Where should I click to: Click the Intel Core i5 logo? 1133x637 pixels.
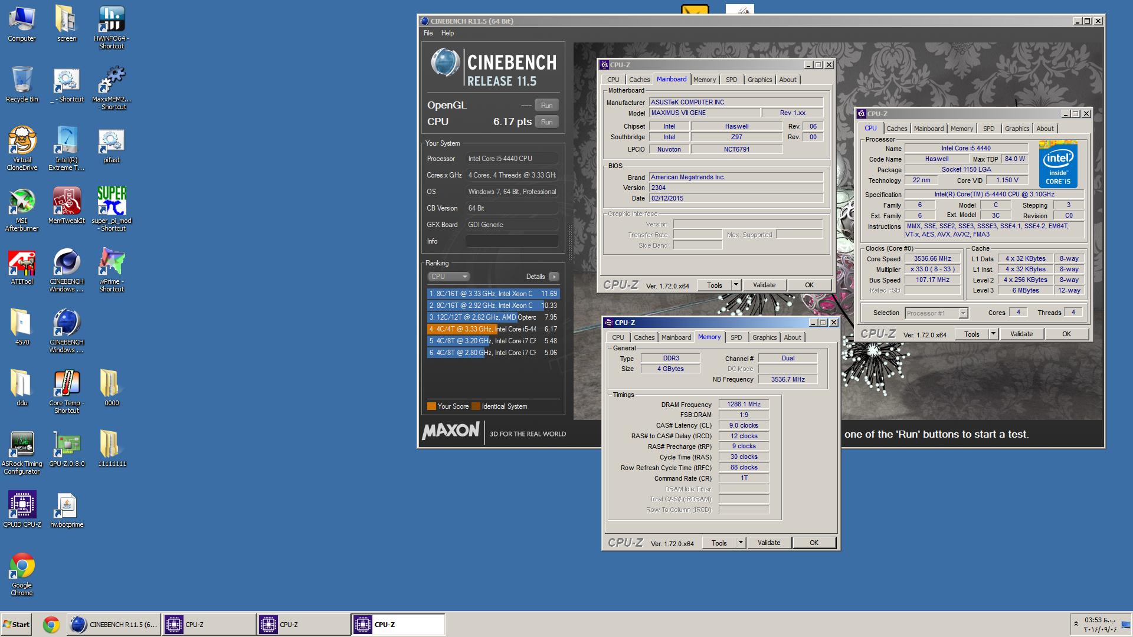point(1058,164)
